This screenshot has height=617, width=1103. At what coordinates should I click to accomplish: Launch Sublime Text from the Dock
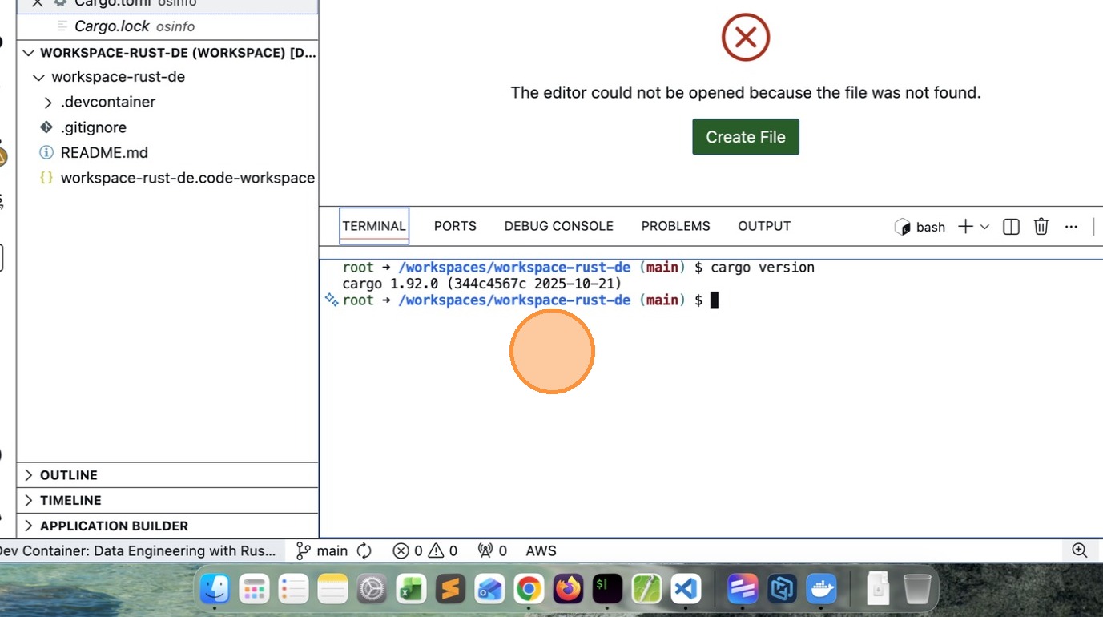tap(450, 590)
